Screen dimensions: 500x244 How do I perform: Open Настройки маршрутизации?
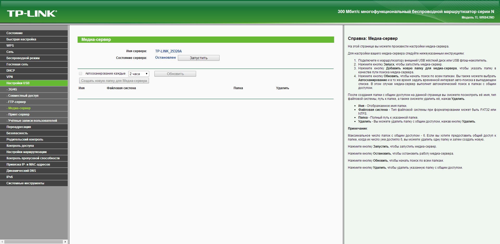(34, 152)
